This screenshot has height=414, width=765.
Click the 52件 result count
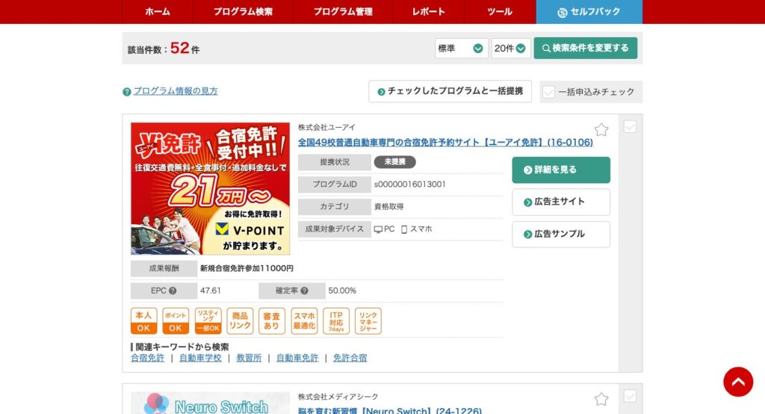185,48
